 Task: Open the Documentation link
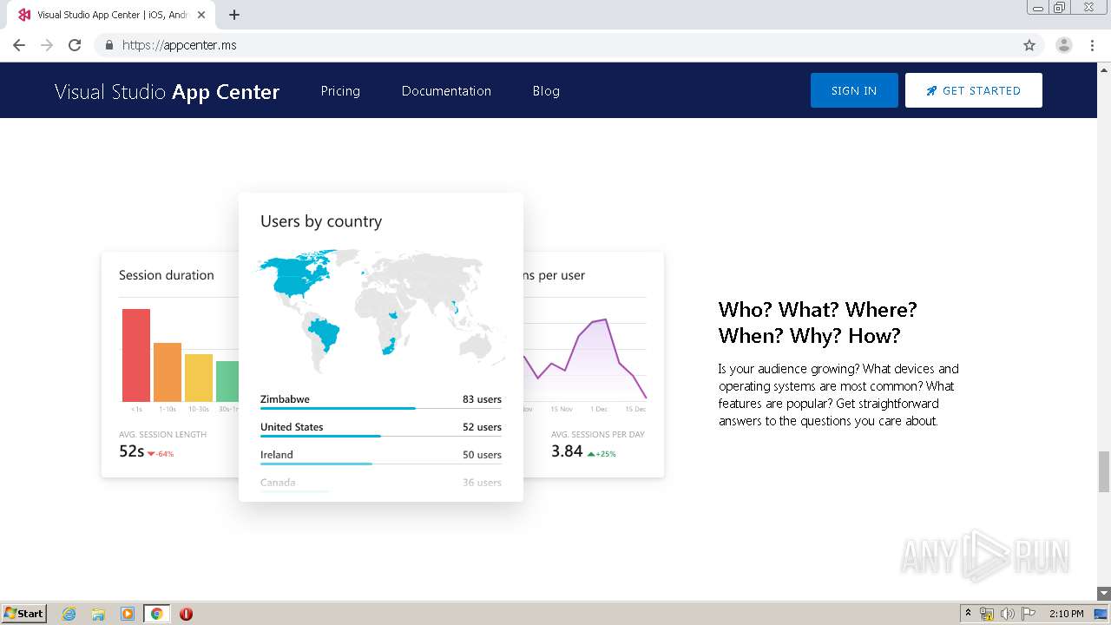coord(446,90)
